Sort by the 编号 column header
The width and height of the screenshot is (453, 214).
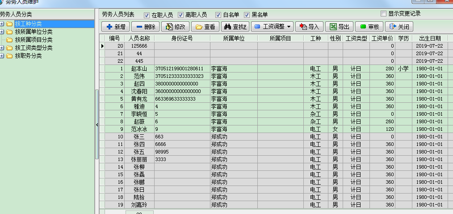115,38
